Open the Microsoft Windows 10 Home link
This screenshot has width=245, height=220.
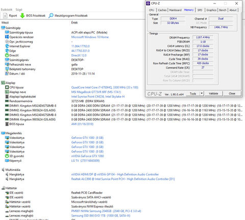click(90, 37)
